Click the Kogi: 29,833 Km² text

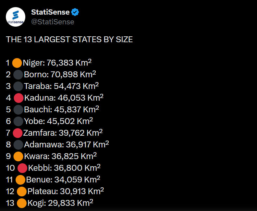click(60, 203)
